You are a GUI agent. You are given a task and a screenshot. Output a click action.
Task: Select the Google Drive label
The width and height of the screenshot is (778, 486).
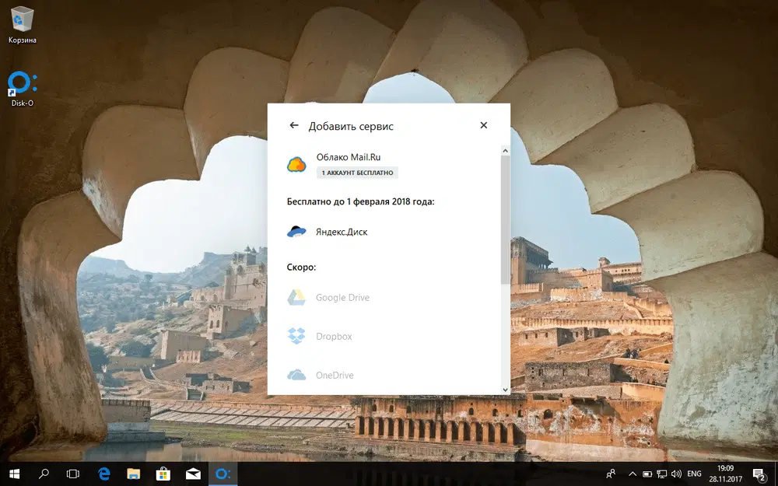point(342,298)
